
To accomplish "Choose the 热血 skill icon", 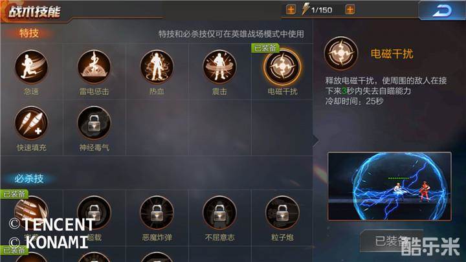I will coord(157,67).
